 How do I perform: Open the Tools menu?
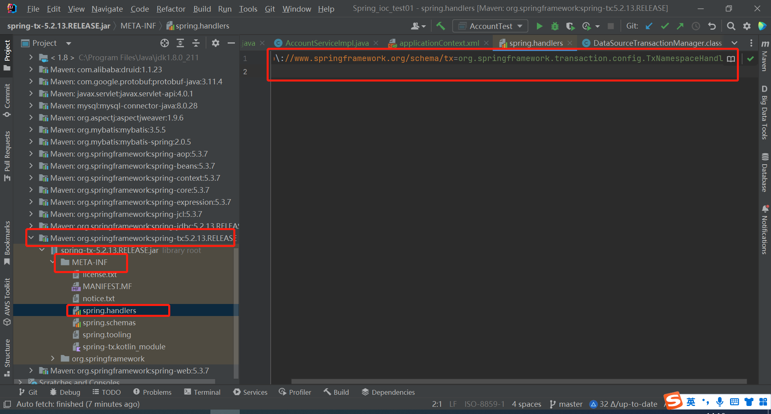[x=248, y=9]
